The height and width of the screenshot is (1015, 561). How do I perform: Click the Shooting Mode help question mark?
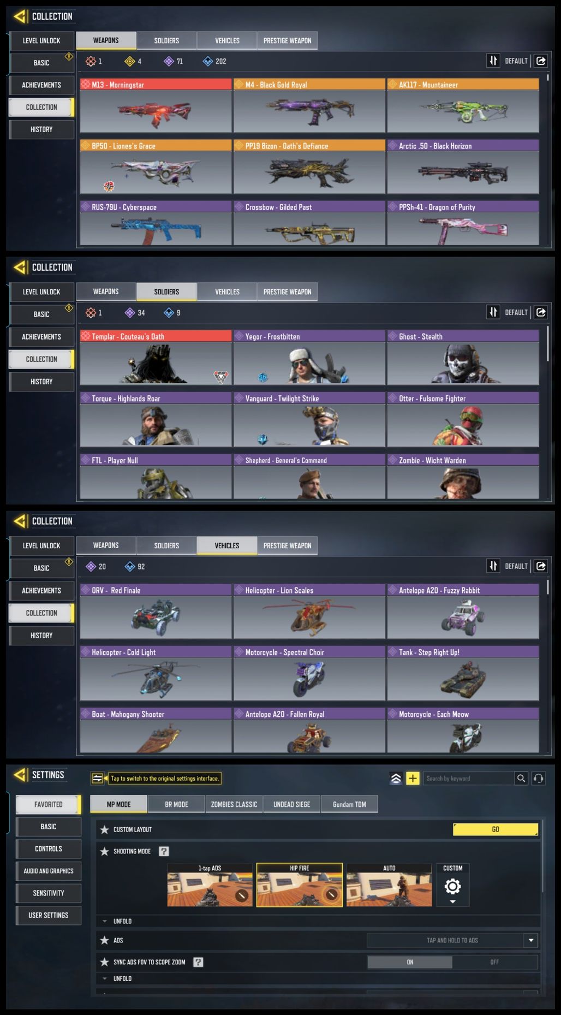click(164, 851)
